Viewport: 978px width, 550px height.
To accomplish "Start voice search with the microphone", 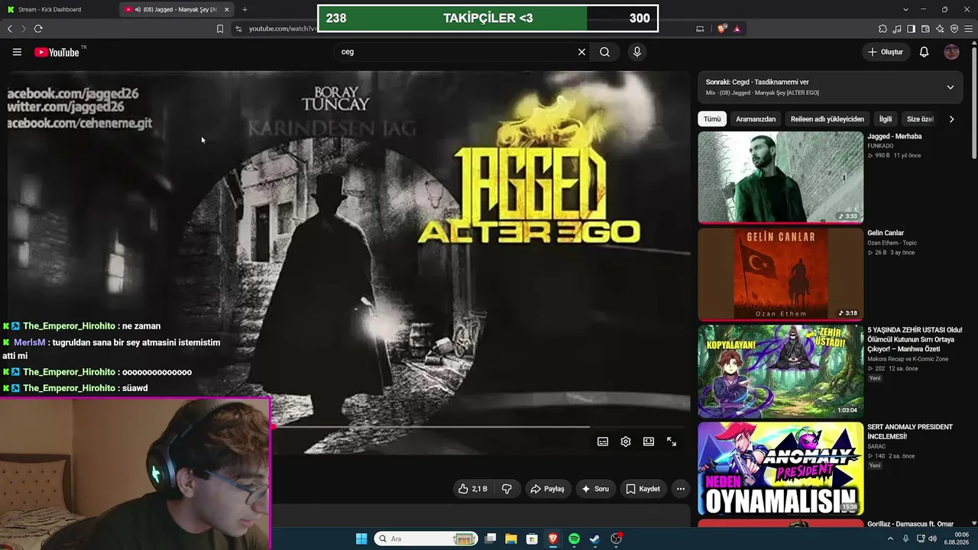I will point(637,52).
